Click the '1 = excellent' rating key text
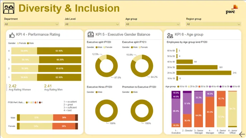Image resolution: width=246 pixels, height=138 pixels. pyautogui.click(x=70, y=102)
